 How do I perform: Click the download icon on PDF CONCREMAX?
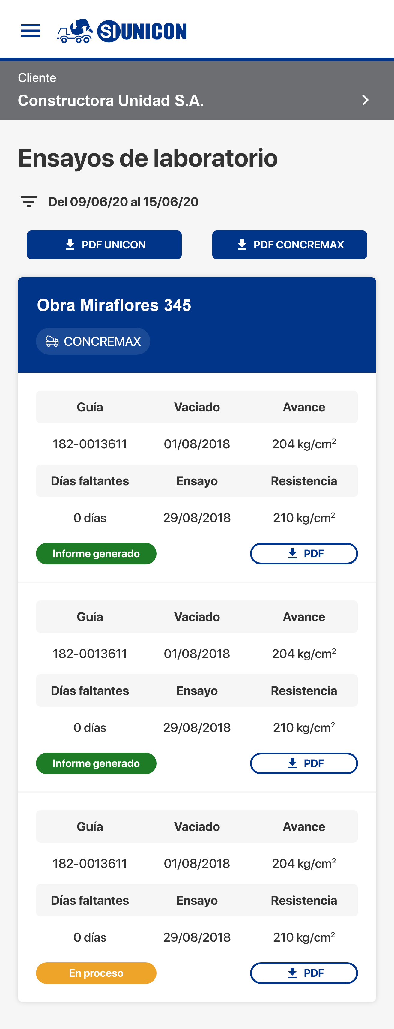[242, 245]
